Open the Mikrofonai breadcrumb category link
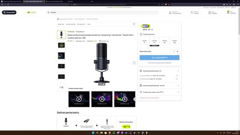This screenshot has height=135, width=240. [92, 19]
